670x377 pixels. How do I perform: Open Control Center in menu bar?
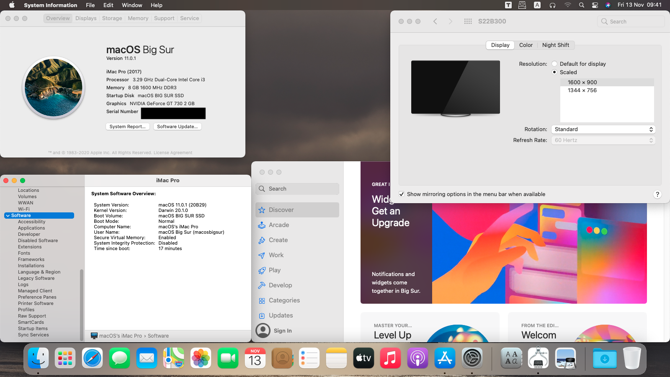[595, 5]
